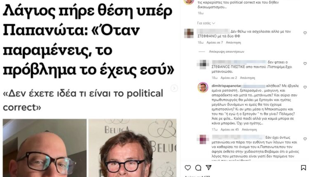Like the post with heart icon
Screen dimensions: 309x177
187,168
